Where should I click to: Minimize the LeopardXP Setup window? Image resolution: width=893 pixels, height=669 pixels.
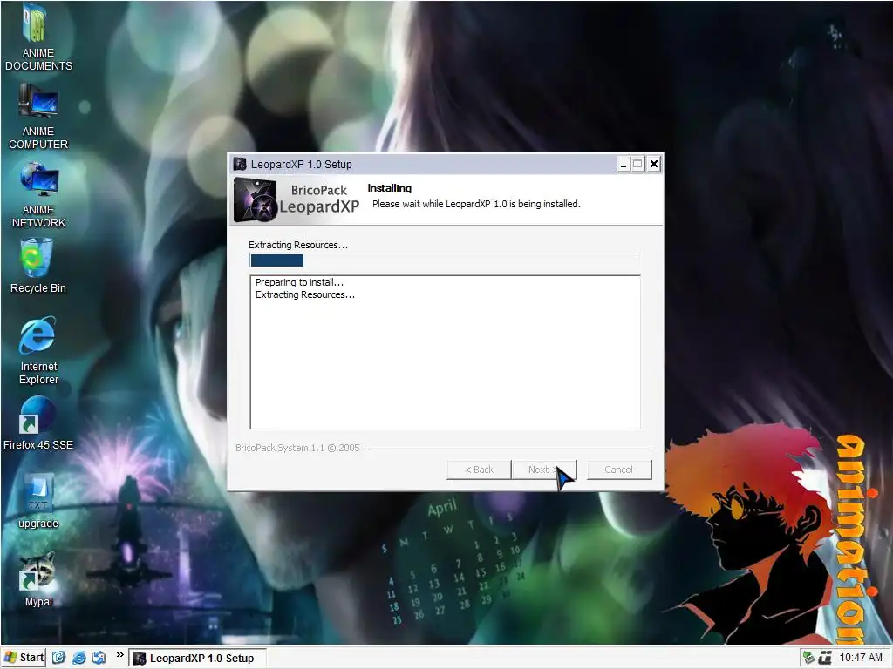click(624, 165)
